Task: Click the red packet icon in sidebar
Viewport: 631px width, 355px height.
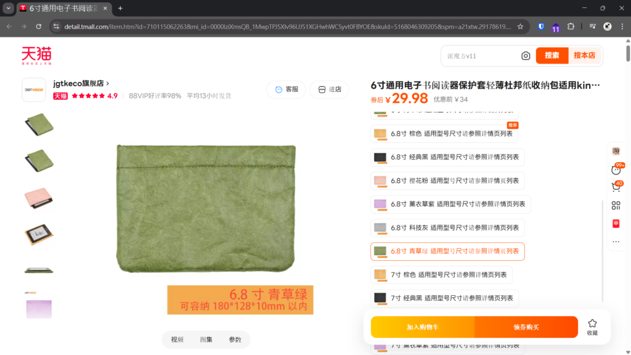Action: click(616, 223)
